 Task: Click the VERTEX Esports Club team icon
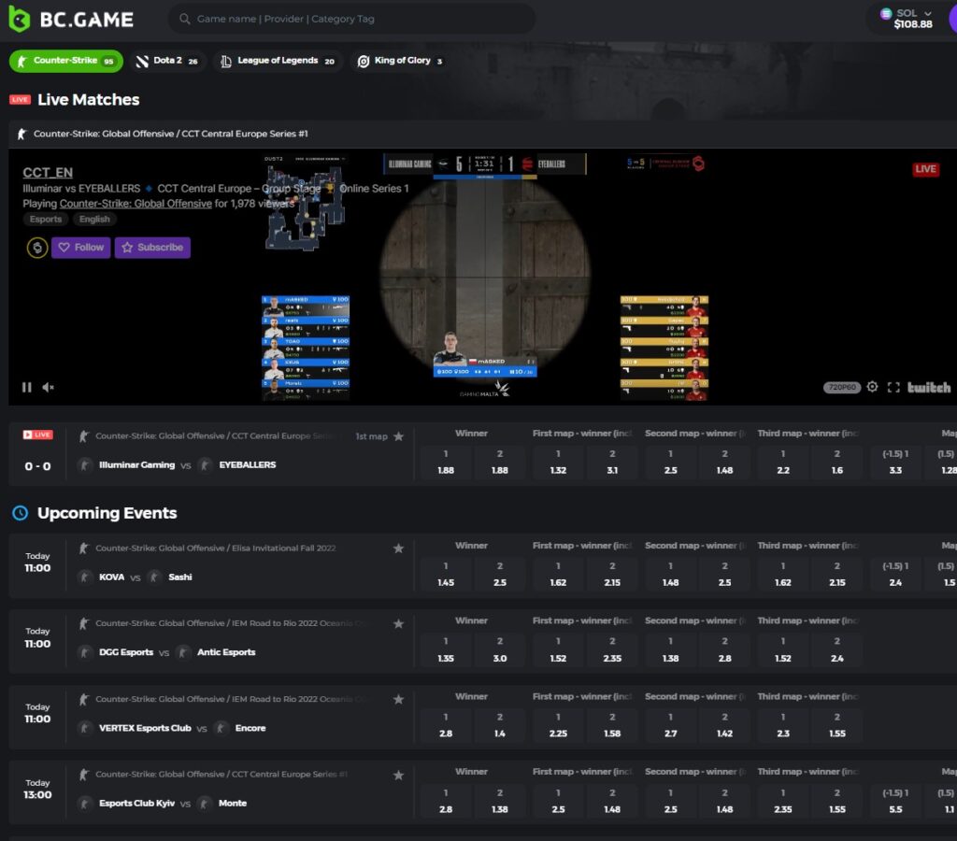(x=85, y=728)
